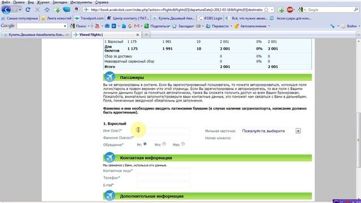Click the E-mail input field
The image size is (361, 203).
click(163, 185)
